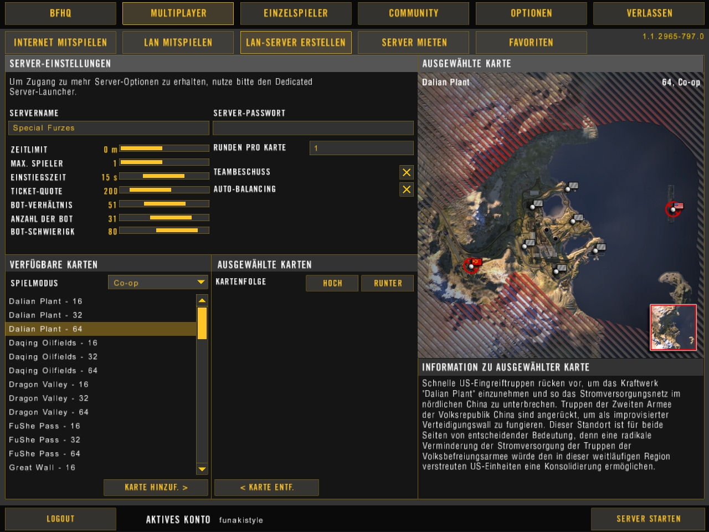Viewport: 709px width, 532px height.
Task: Click the map list scrollbar thumb
Action: point(202,323)
